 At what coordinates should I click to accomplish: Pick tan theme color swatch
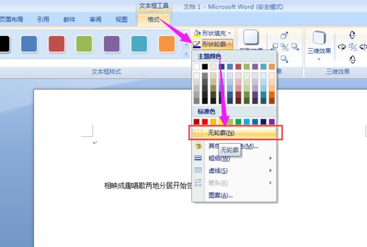(213, 67)
